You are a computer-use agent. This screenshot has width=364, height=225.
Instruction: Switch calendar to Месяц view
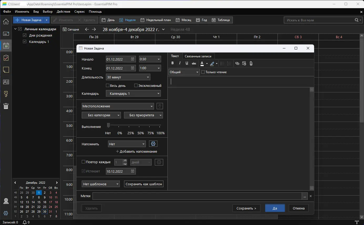point(183,20)
